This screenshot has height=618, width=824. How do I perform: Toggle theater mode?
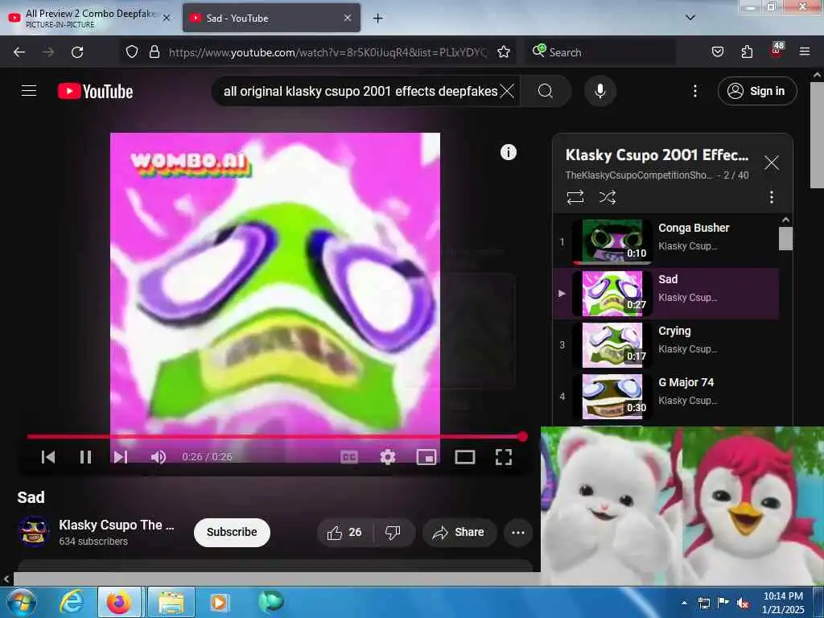[x=464, y=457]
